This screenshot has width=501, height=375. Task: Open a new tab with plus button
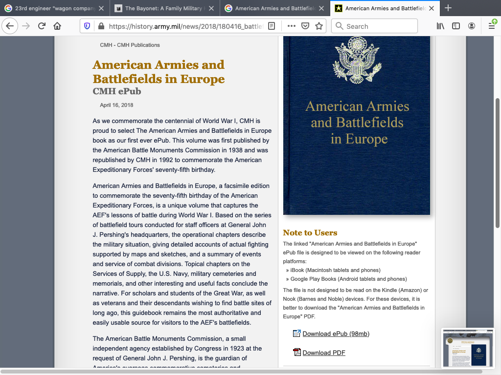[x=448, y=8]
